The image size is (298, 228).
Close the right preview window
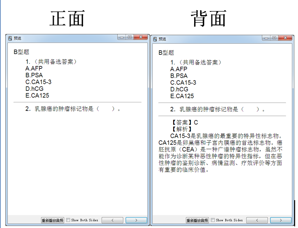(x=285, y=38)
